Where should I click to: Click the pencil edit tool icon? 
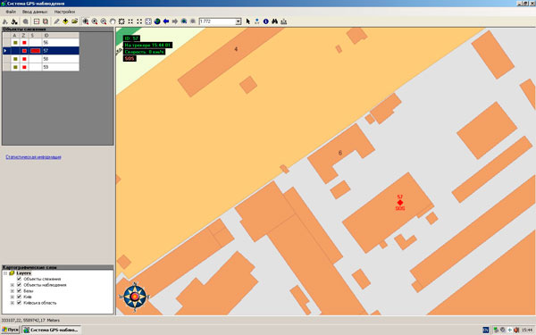coord(56,21)
